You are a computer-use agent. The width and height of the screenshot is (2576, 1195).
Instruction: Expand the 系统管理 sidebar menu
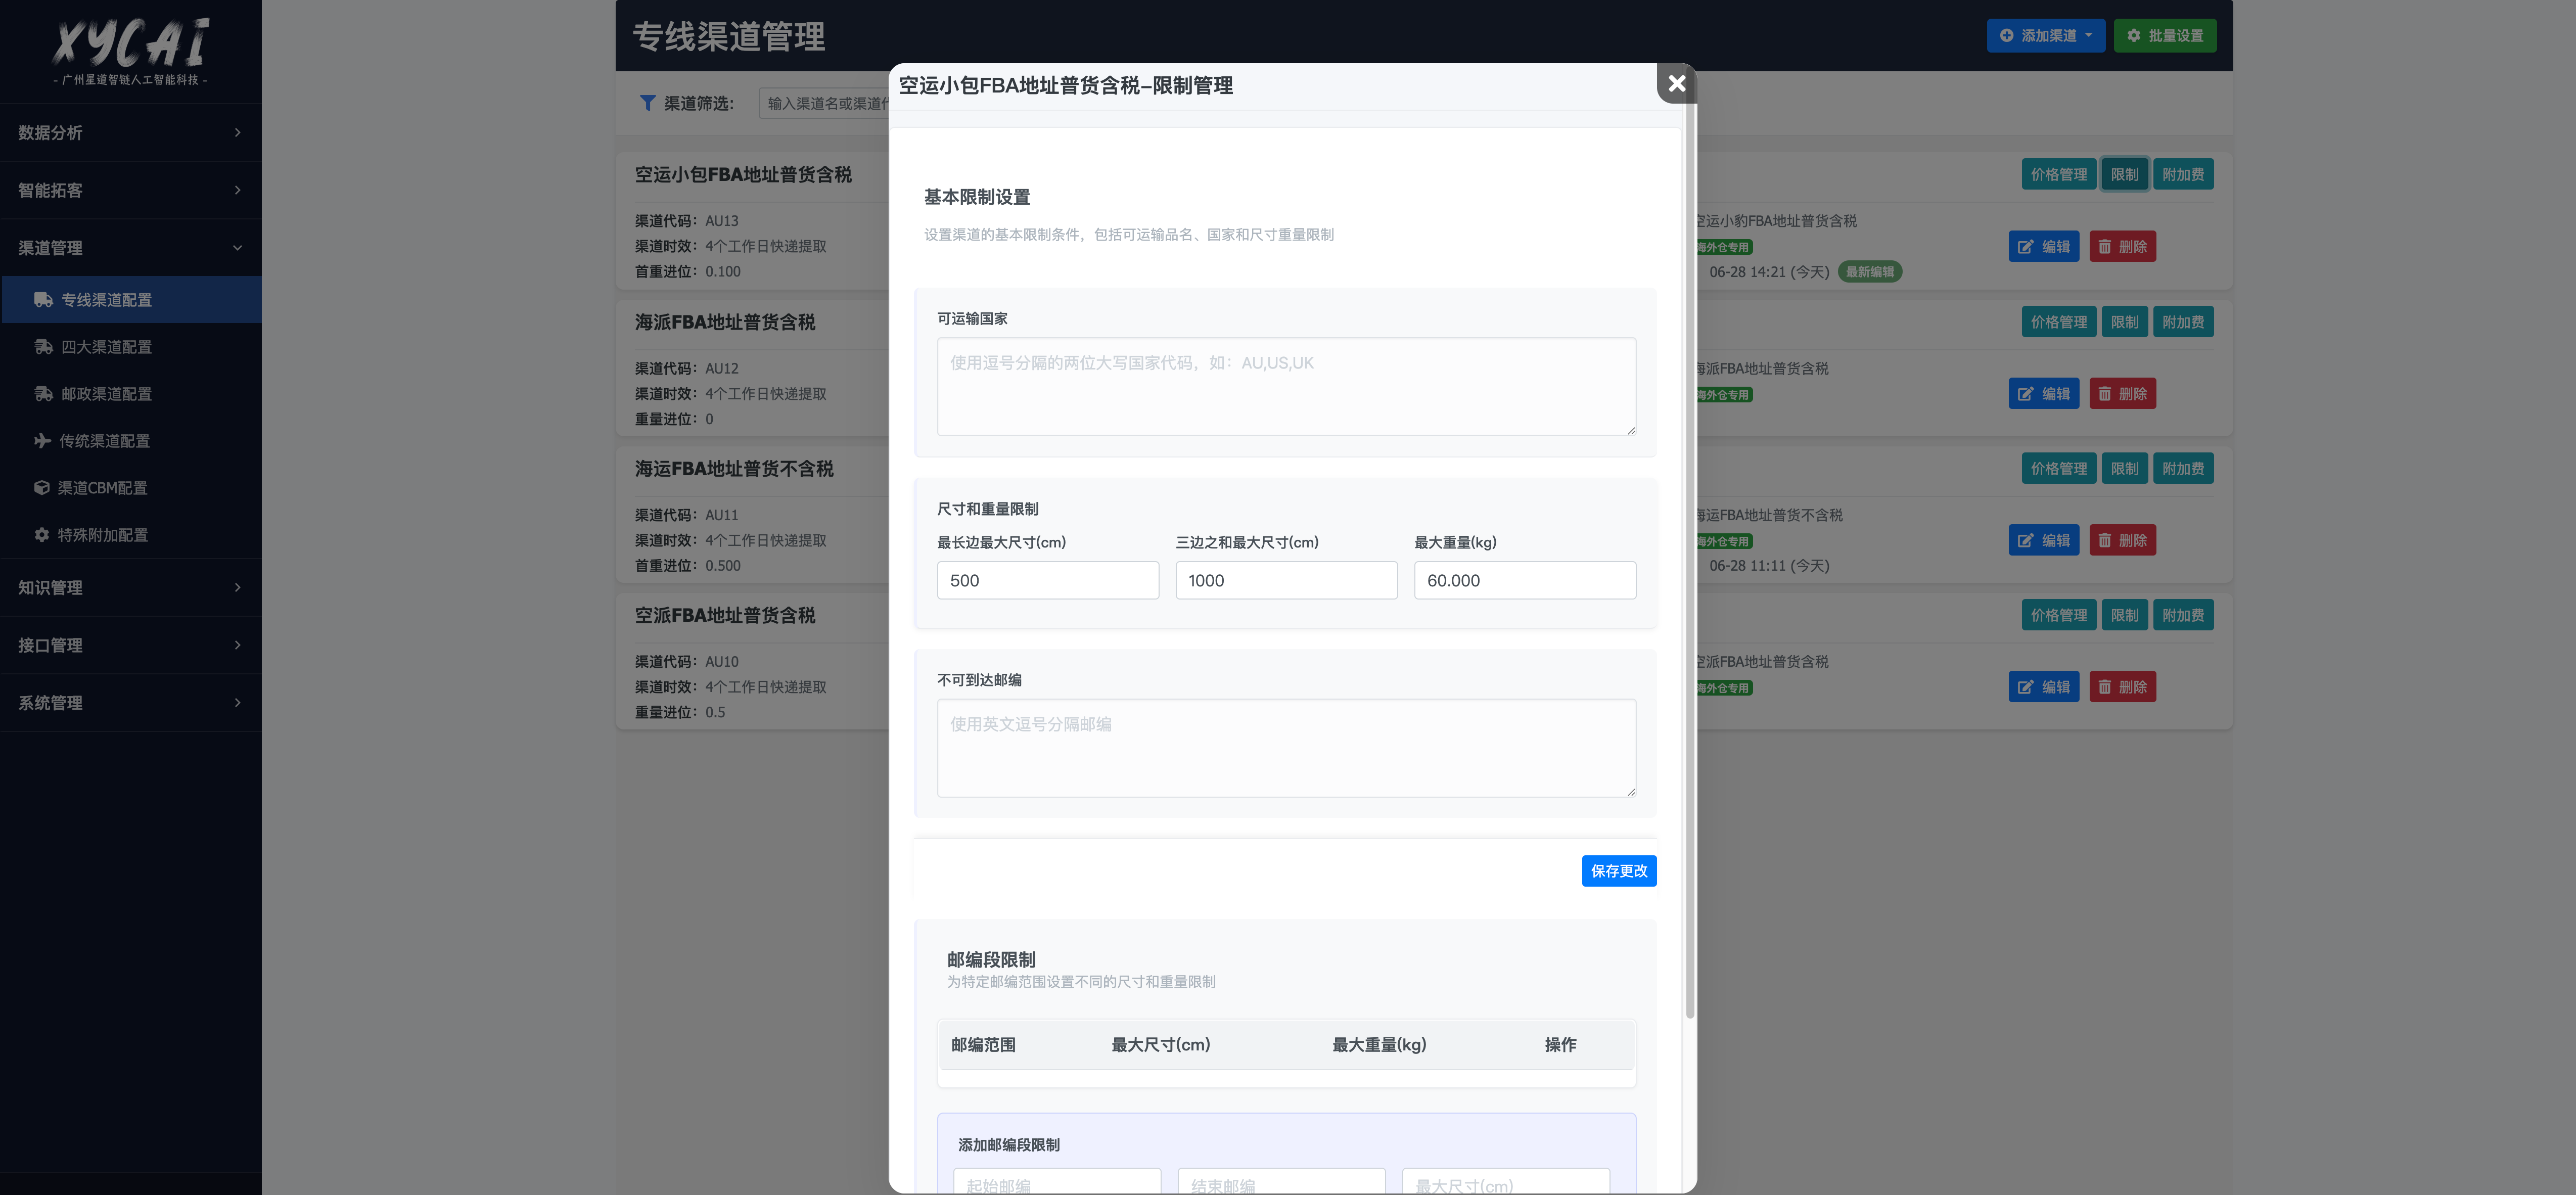coord(130,703)
